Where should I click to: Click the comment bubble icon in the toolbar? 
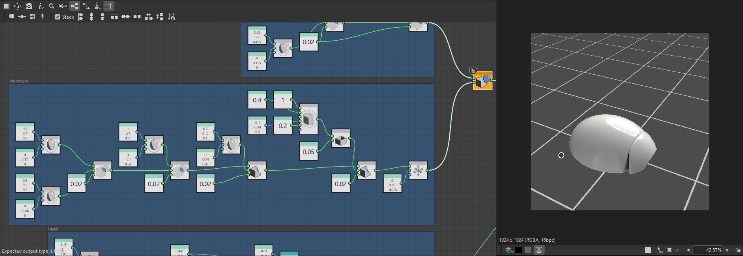point(12,17)
